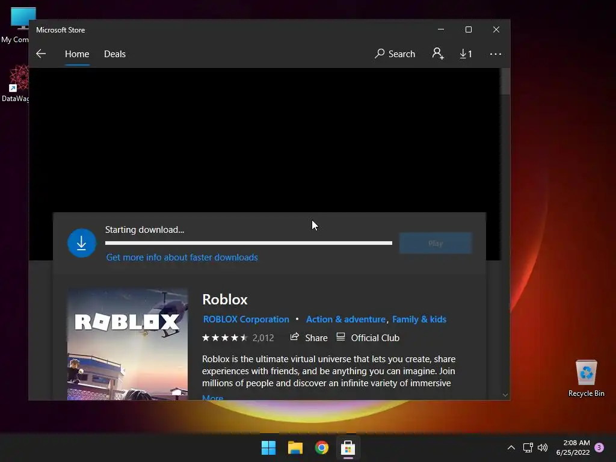The height and width of the screenshot is (462, 616).
Task: Click the Microsoft Store taskbar icon
Action: pos(348,448)
